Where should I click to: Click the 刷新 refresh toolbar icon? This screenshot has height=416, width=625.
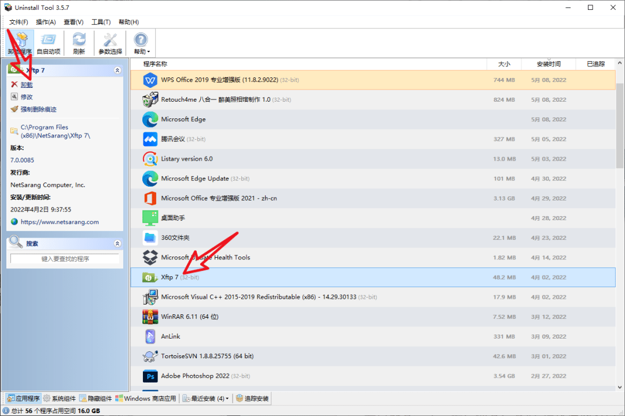[79, 43]
